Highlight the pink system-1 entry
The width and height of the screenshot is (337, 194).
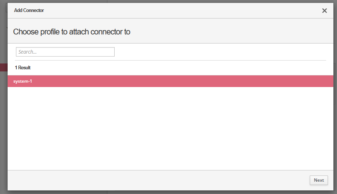point(170,81)
